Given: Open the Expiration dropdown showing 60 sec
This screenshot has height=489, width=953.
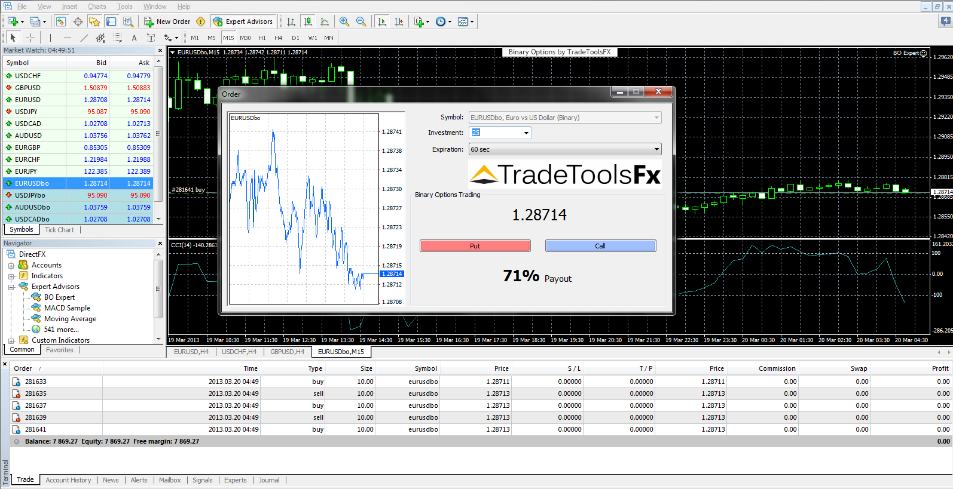Looking at the screenshot, I should click(x=656, y=149).
